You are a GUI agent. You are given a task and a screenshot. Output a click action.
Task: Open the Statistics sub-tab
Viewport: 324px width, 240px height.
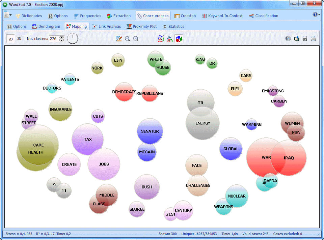tap(173, 26)
